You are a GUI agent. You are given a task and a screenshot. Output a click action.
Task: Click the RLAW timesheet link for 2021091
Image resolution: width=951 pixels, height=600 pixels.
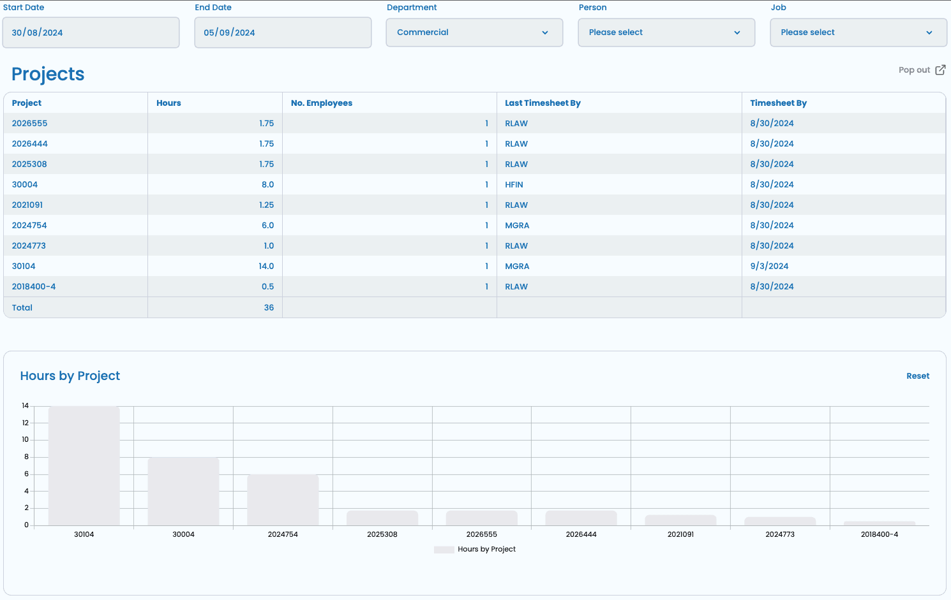coord(516,205)
